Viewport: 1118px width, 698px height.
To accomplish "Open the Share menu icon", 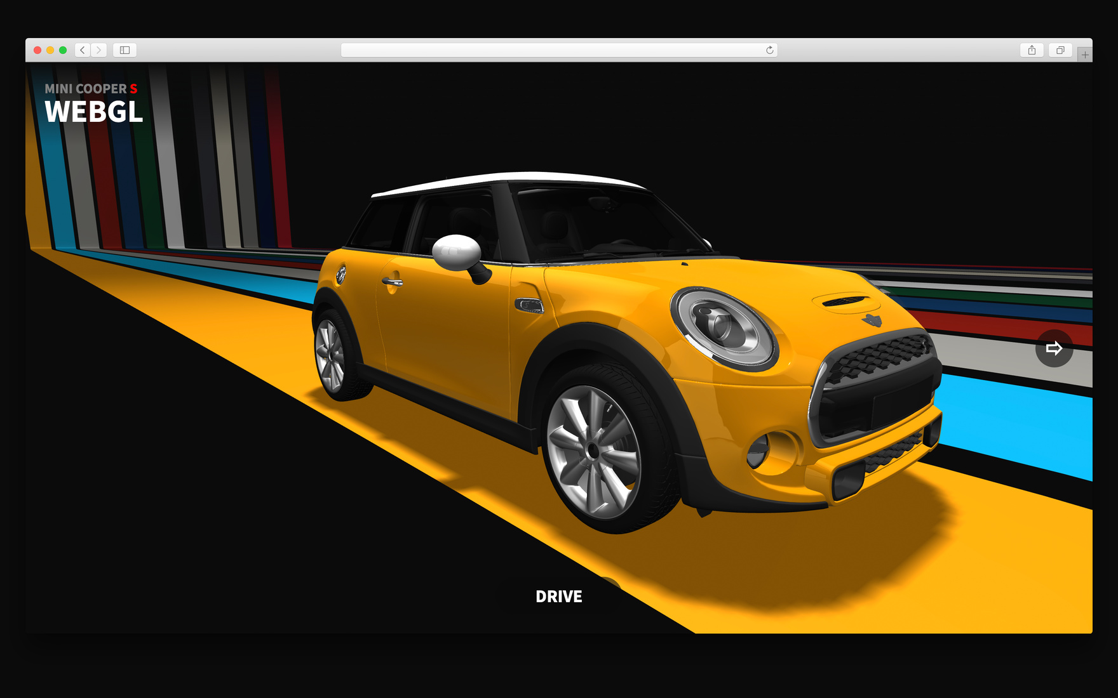I will tap(1032, 50).
